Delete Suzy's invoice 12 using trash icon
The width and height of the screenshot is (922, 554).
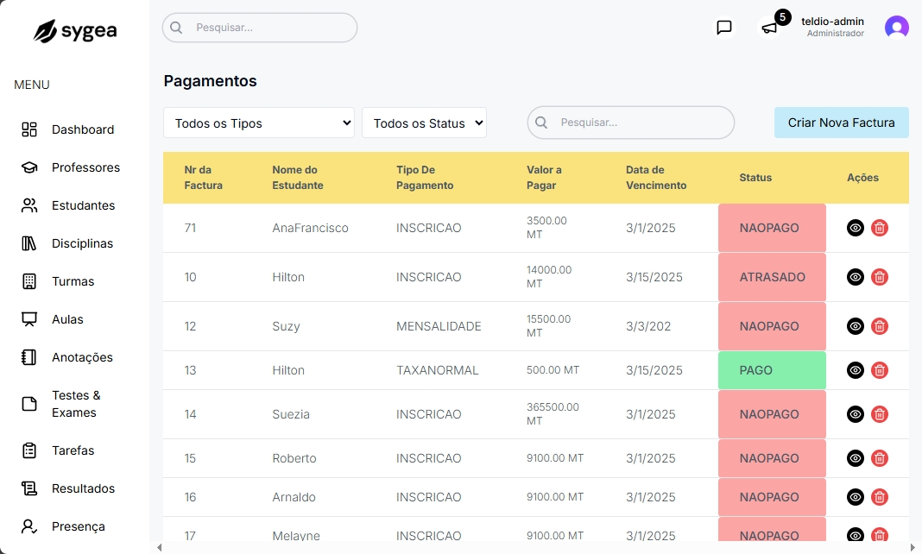[x=879, y=326]
